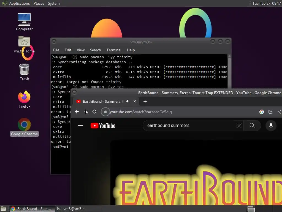Open the Trash desktop icon

pos(24,72)
